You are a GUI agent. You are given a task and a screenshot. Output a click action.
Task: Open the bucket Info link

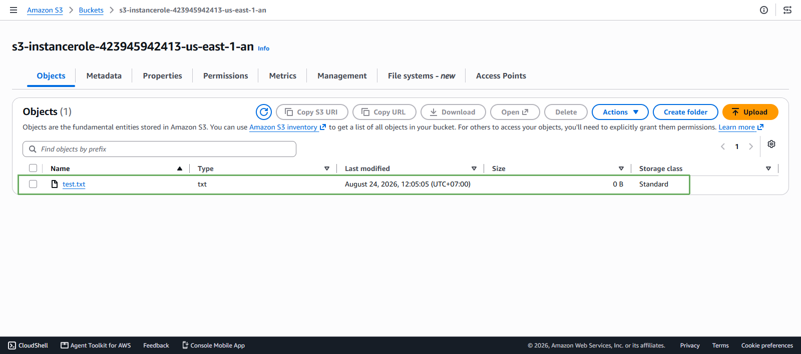pos(263,48)
